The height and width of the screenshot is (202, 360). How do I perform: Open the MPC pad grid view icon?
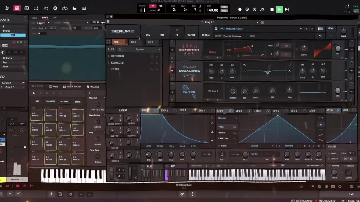(17, 8)
